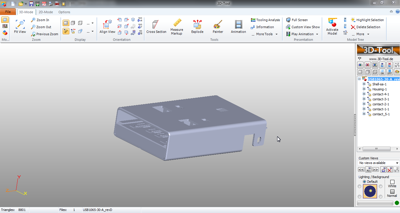
Task: Click Play Animation
Action: [300, 34]
